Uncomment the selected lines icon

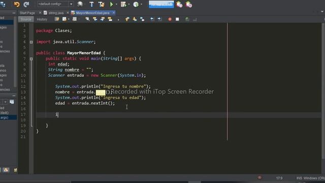coord(194,19)
